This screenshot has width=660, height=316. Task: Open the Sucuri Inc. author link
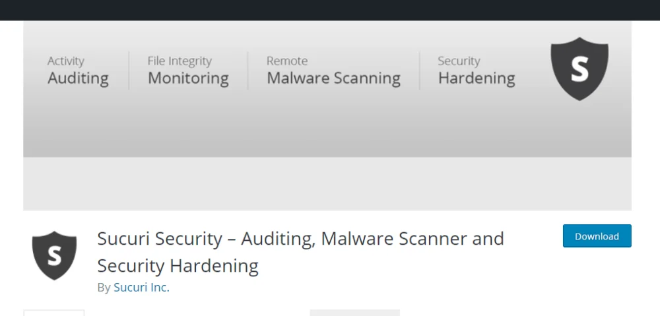(141, 287)
